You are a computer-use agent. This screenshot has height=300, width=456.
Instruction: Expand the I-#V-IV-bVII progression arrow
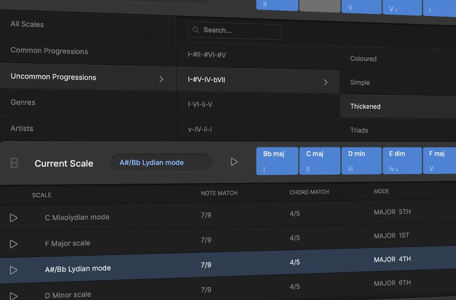[x=326, y=82]
